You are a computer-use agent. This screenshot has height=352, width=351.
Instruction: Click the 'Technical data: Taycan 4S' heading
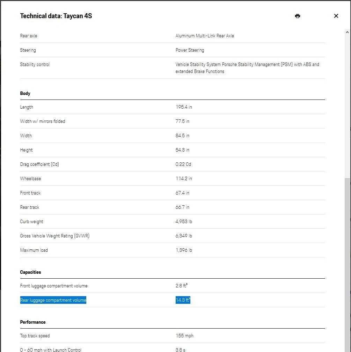click(56, 16)
